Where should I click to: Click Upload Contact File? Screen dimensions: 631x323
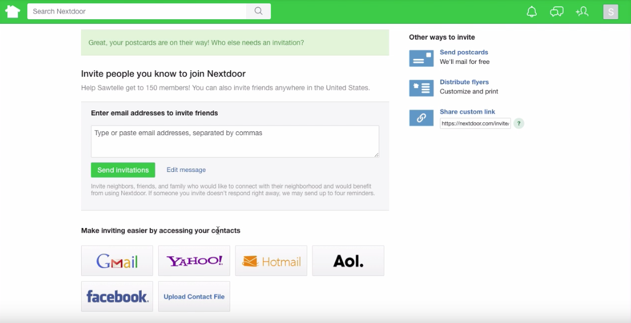tap(194, 296)
